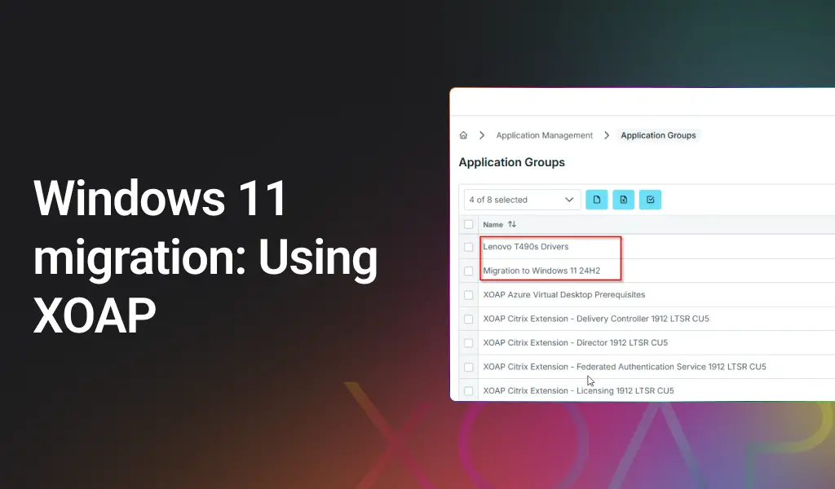Check the select-all checkbox in the table header
Image resolution: width=835 pixels, height=489 pixels.
click(x=469, y=223)
